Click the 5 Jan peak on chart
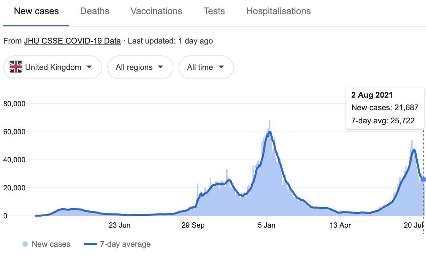The height and width of the screenshot is (256, 426). (270, 132)
